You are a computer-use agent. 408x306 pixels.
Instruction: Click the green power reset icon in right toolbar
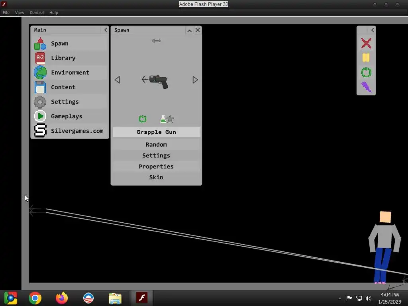pos(366,73)
